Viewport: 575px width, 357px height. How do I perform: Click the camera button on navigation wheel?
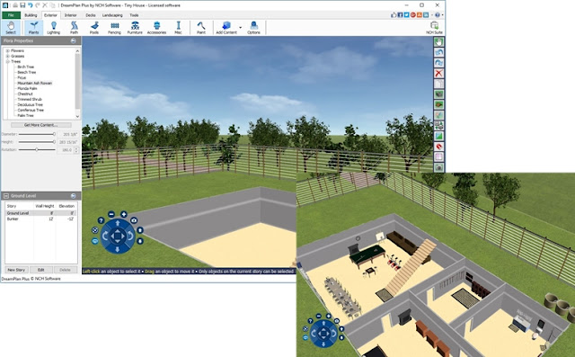pos(134,220)
